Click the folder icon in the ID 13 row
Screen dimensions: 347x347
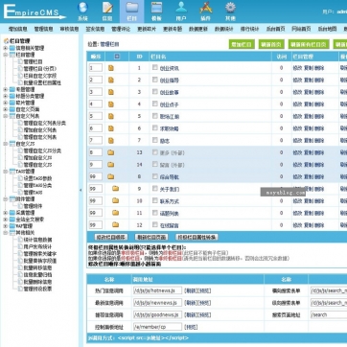click(x=111, y=152)
